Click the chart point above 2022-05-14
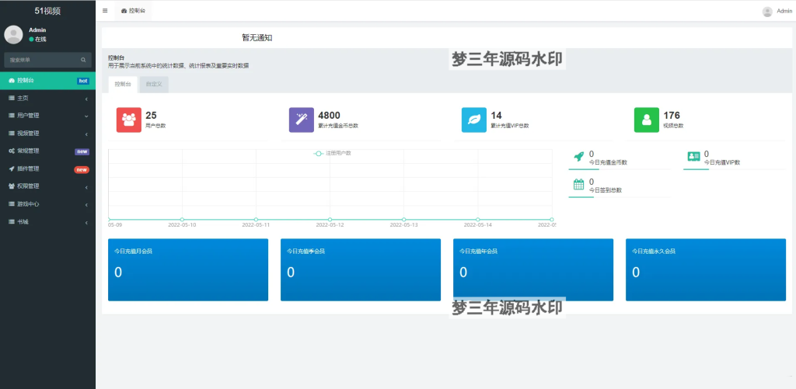Image resolution: width=796 pixels, height=389 pixels. point(478,220)
